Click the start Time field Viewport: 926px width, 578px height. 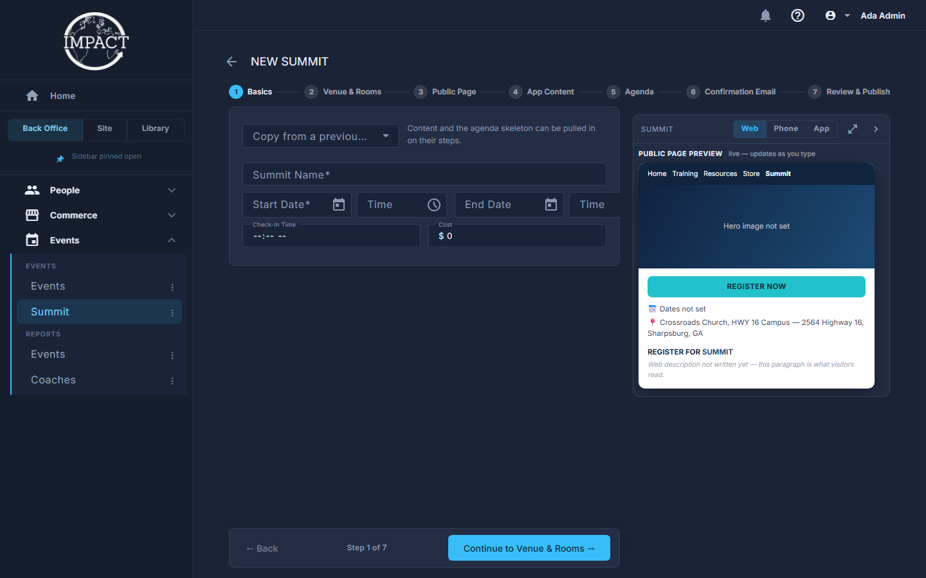point(402,205)
